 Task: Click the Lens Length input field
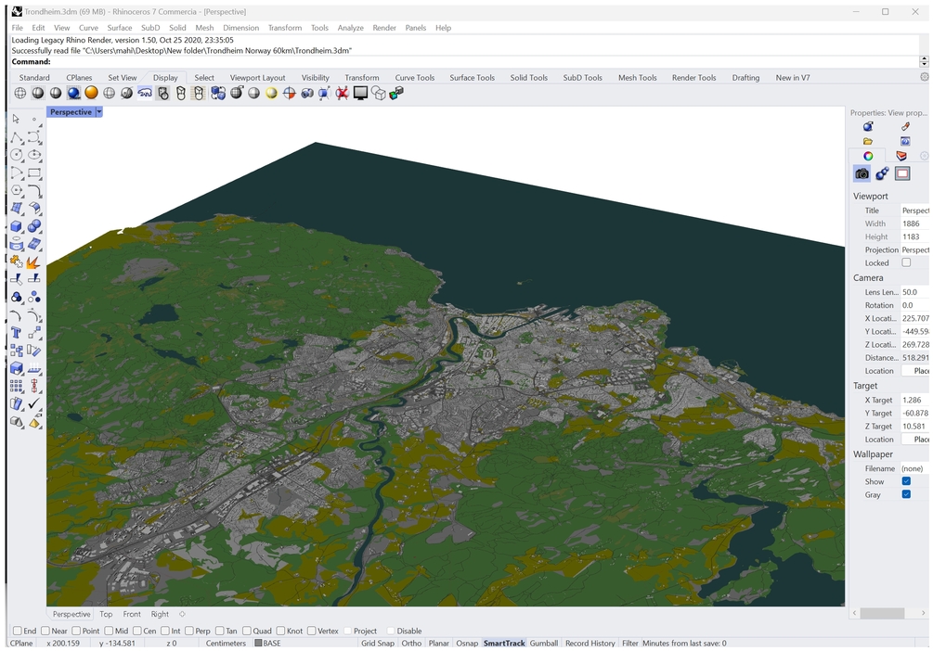[x=914, y=292]
